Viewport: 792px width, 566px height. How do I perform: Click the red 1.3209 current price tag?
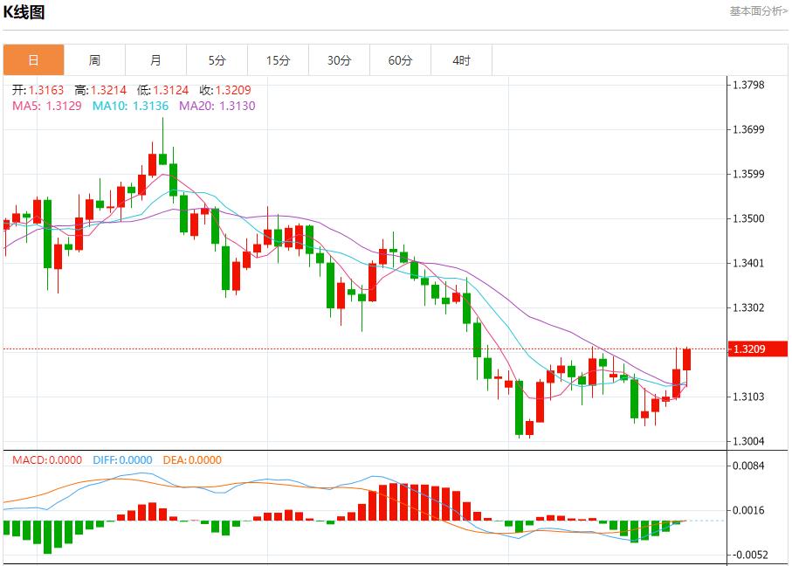[x=759, y=349]
